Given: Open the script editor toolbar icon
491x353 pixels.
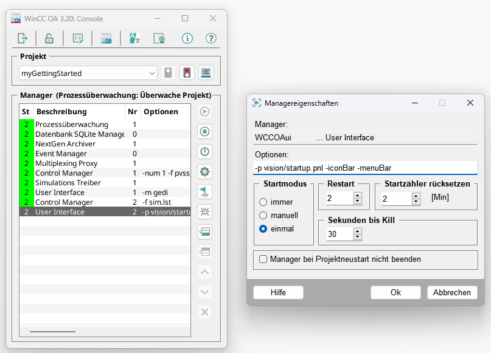Looking at the screenshot, I should [x=78, y=38].
